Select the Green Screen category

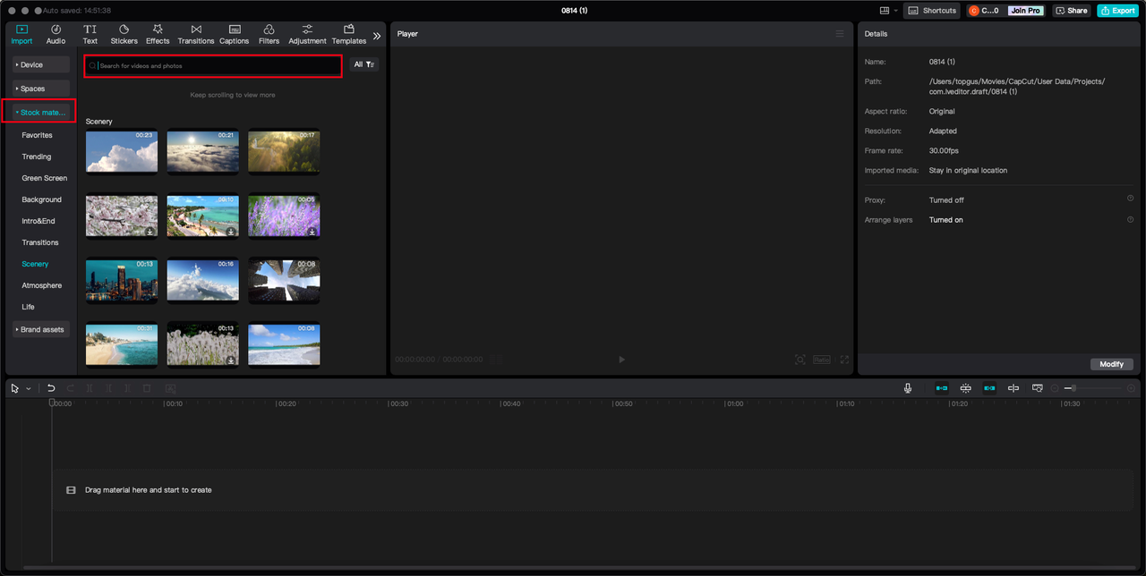coord(45,178)
